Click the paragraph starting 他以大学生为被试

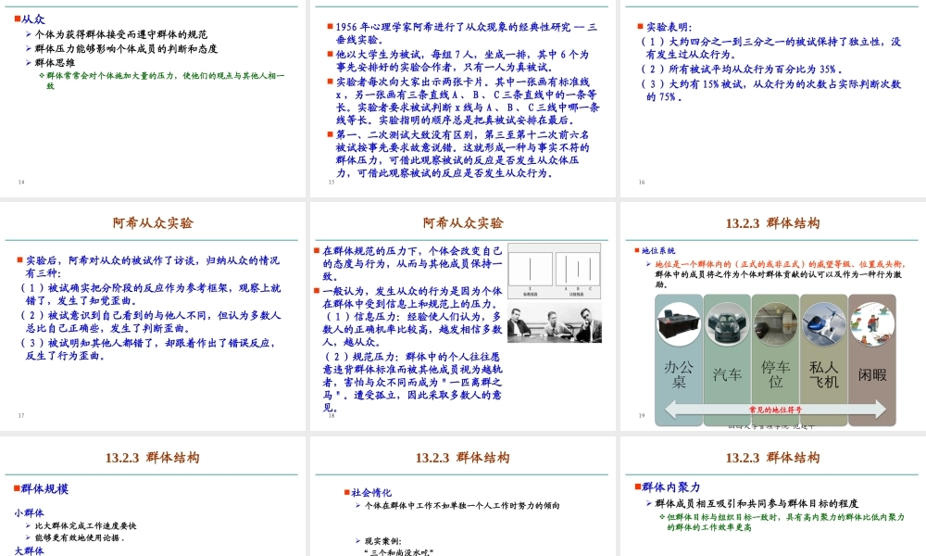[462, 60]
